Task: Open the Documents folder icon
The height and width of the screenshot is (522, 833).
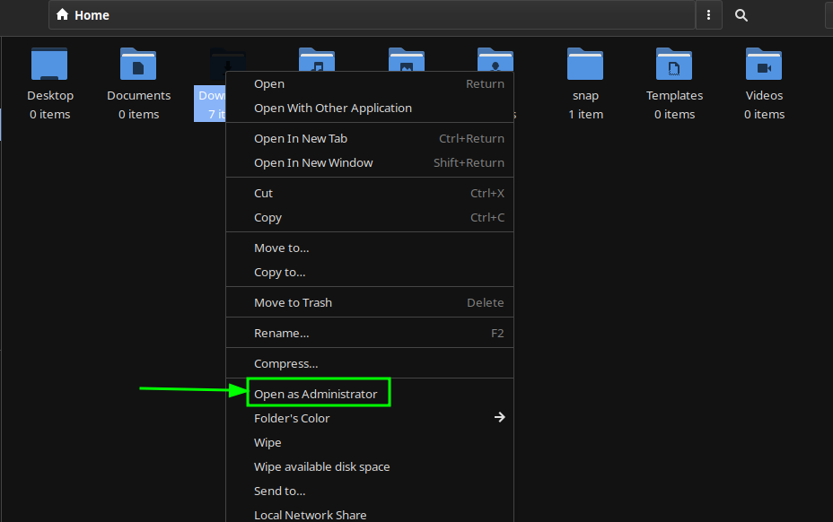Action: point(137,64)
